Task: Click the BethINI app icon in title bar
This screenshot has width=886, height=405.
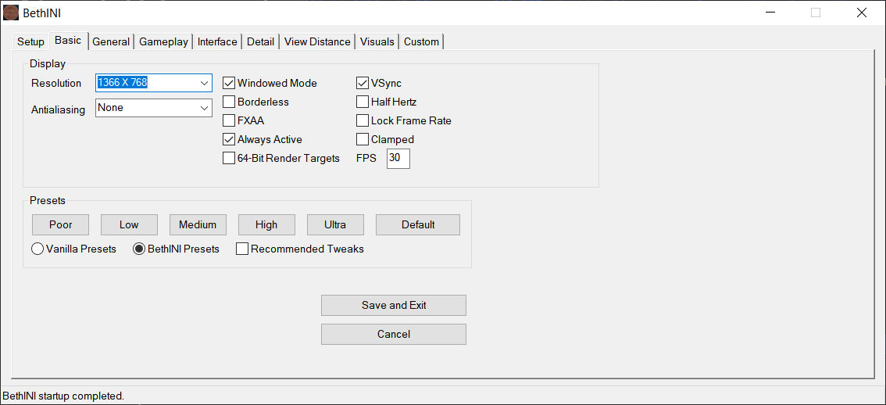Action: 11,13
